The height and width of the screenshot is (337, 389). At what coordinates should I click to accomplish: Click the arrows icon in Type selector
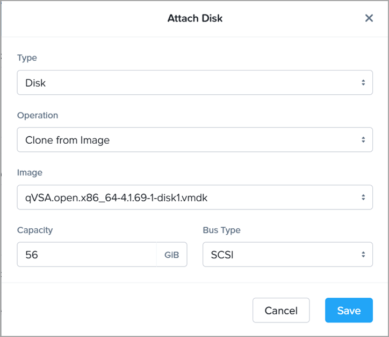click(x=363, y=83)
